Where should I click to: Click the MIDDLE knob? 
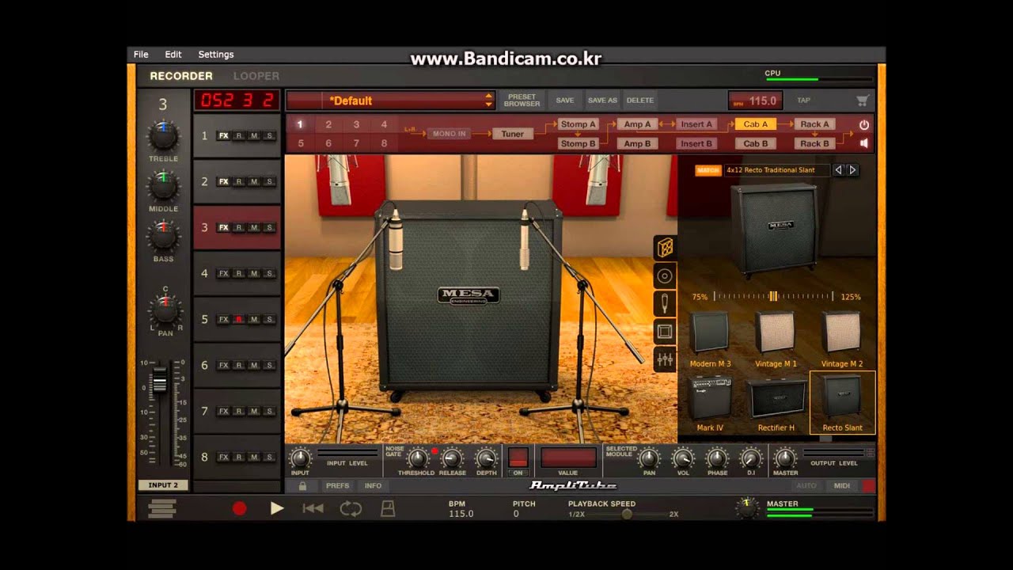pos(163,187)
